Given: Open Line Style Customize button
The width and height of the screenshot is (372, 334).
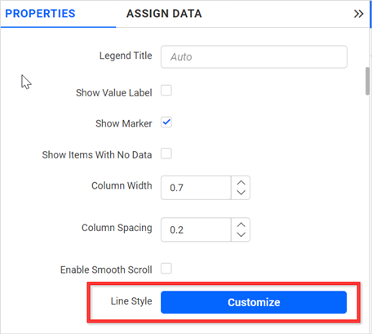Looking at the screenshot, I should [x=254, y=302].
